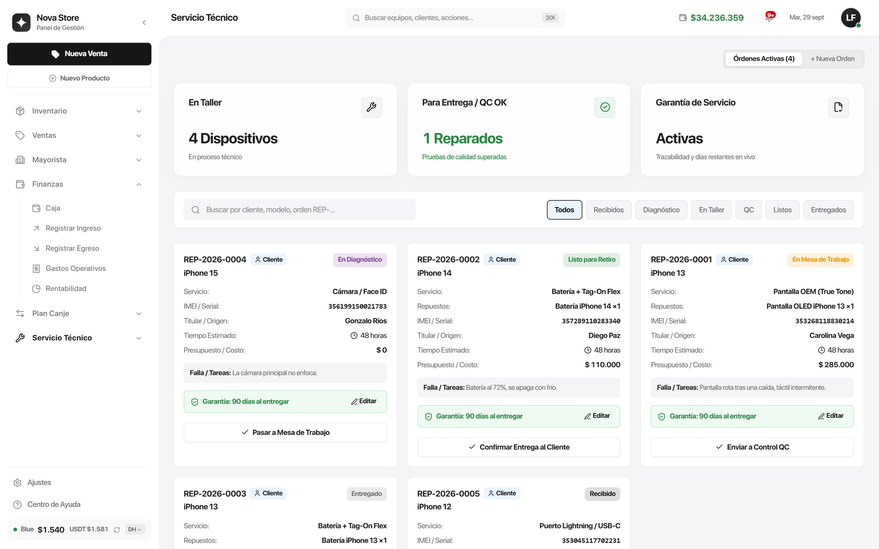Switch to Órdenes Activas (4) tab
The width and height of the screenshot is (879, 549).
[x=764, y=59]
